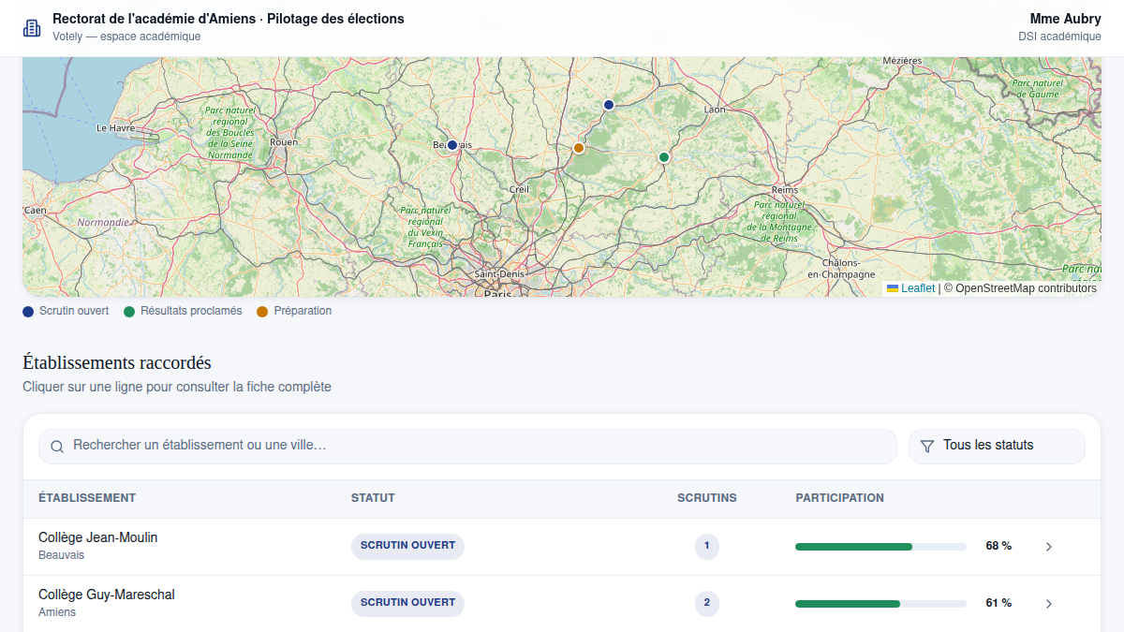1124x632 pixels.
Task: Click the scrutins count badge for Jean-Moulin
Action: [706, 546]
